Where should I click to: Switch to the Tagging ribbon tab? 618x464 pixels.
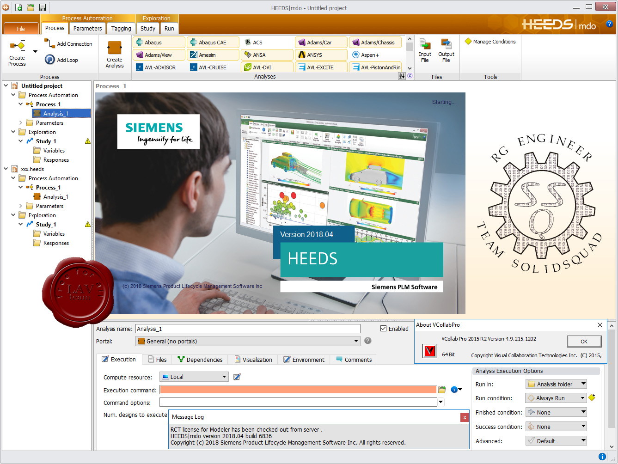coord(121,28)
